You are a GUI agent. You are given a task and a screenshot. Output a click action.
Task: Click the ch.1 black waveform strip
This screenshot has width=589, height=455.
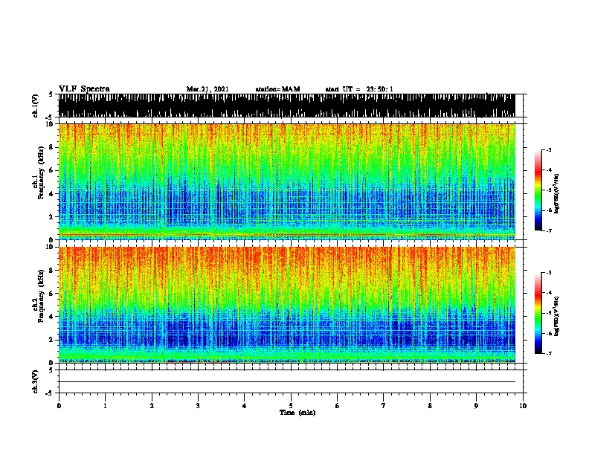tap(287, 106)
